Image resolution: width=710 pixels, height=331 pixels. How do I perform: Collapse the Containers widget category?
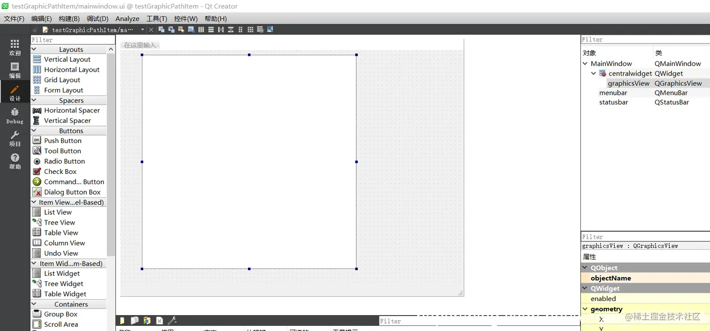(34, 304)
